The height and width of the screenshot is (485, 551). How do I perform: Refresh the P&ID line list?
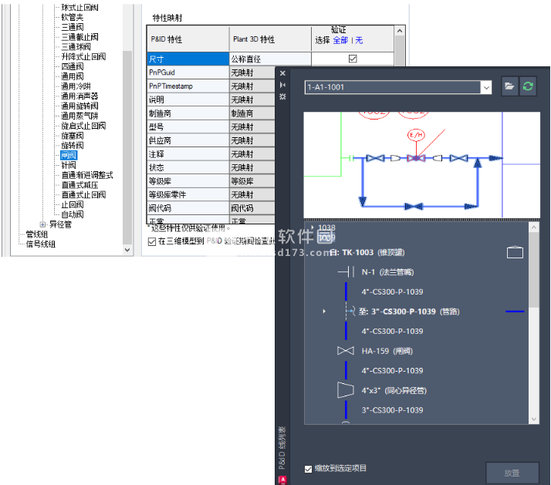tap(528, 86)
